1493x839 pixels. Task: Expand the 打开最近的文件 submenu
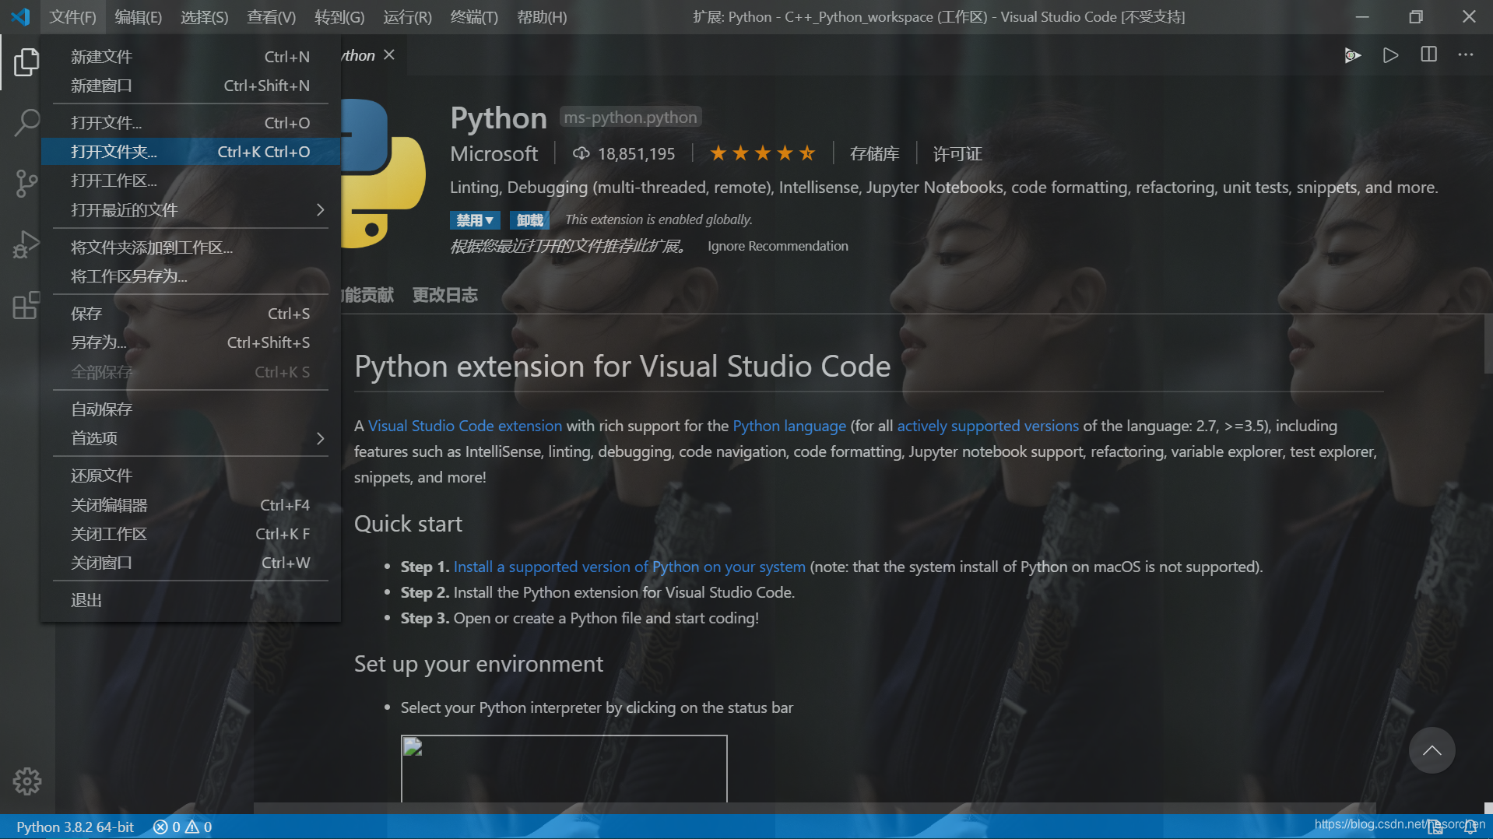click(x=191, y=210)
